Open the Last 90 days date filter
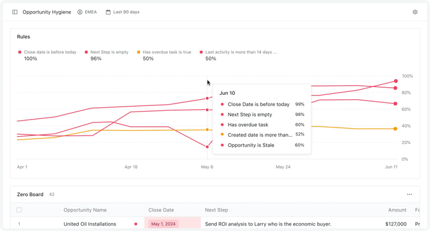Viewport: 430px width, 231px height. [123, 12]
